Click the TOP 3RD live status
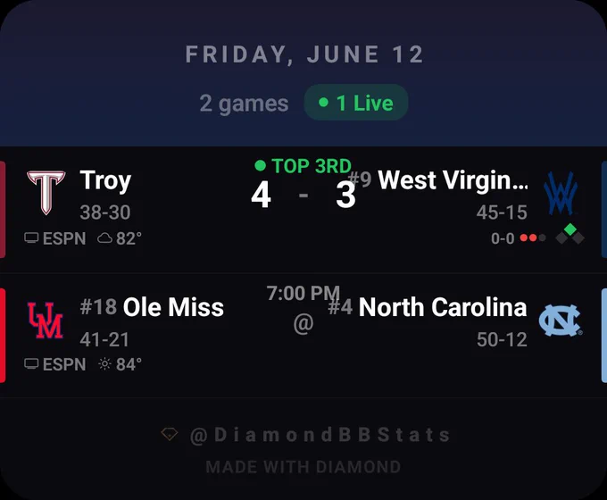607x500 pixels. tap(303, 166)
